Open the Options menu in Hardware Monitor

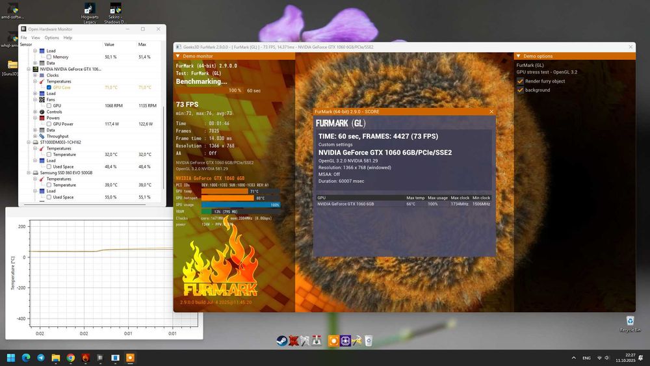click(x=52, y=38)
